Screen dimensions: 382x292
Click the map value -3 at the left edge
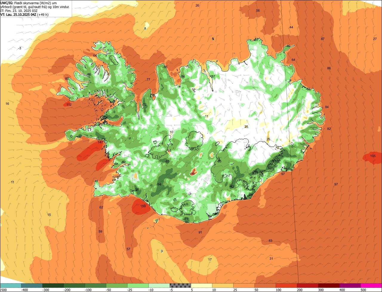[x=20, y=48]
